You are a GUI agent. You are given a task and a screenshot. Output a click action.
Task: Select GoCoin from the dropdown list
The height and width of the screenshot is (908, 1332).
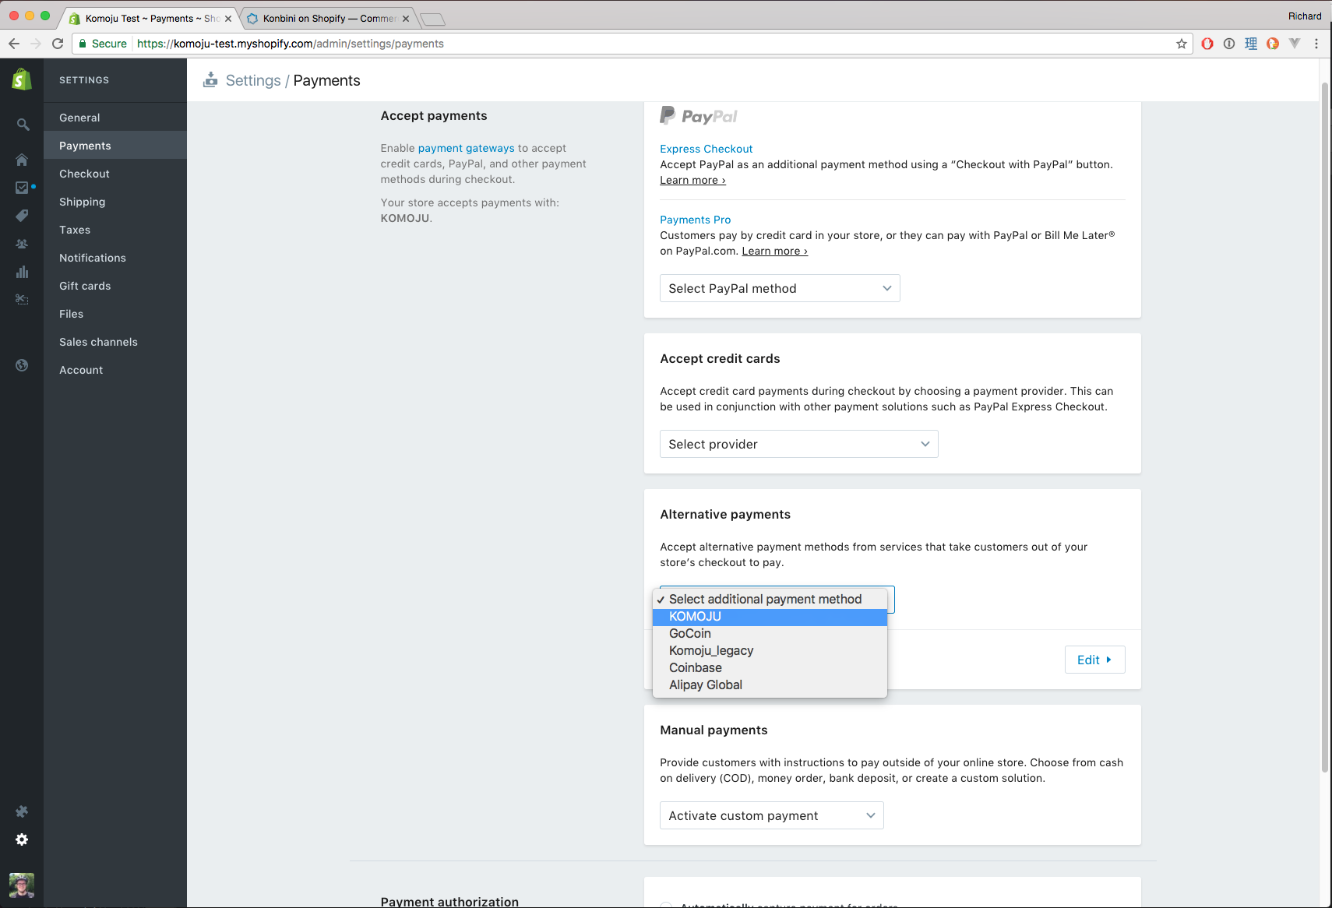click(770, 634)
